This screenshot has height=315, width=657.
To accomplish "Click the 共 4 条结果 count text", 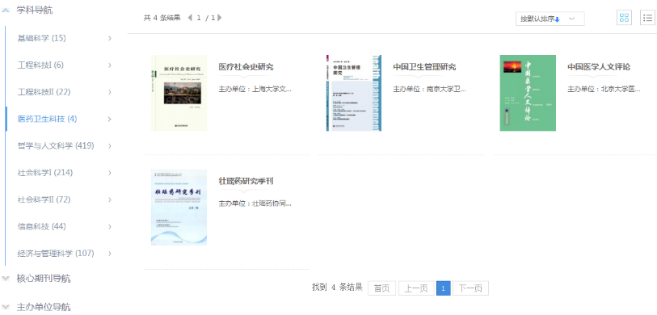I will [162, 18].
